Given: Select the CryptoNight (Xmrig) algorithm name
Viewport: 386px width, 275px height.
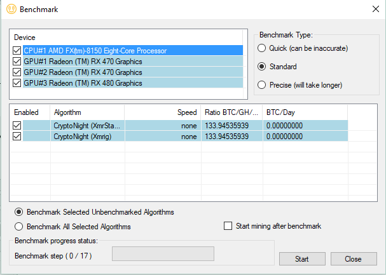Looking at the screenshot, I should [83, 137].
